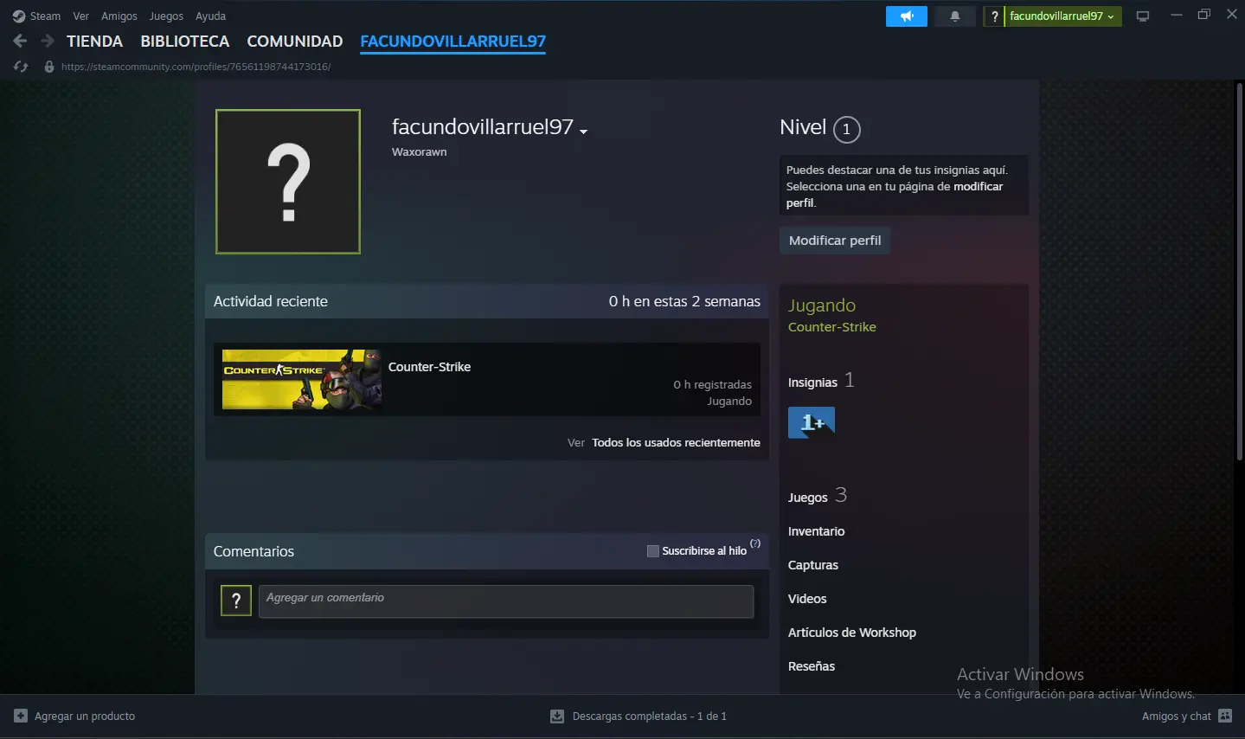Viewport: 1245px width, 739px height.
Task: Click the 'Comentarios' section heading
Action: (x=253, y=551)
